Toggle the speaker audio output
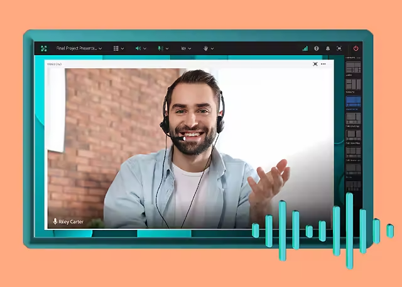Screen dimensions: 402x287 tap(138, 48)
